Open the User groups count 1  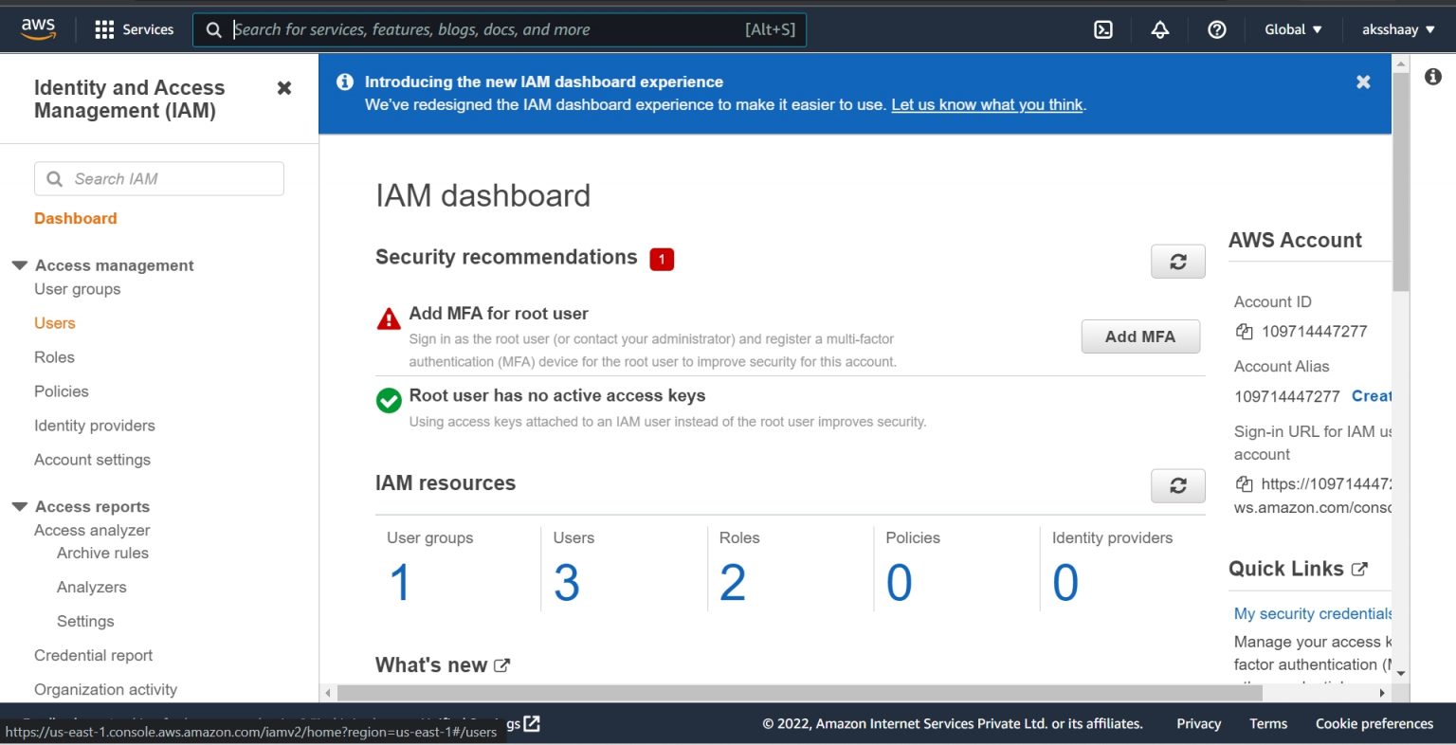[400, 582]
